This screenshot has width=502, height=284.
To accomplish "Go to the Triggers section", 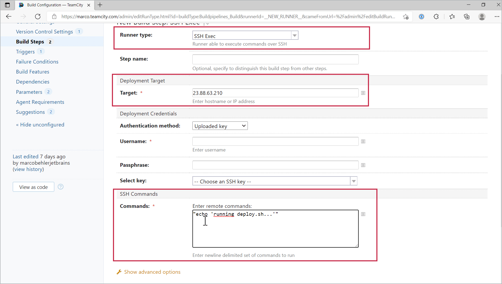I will pyautogui.click(x=25, y=52).
